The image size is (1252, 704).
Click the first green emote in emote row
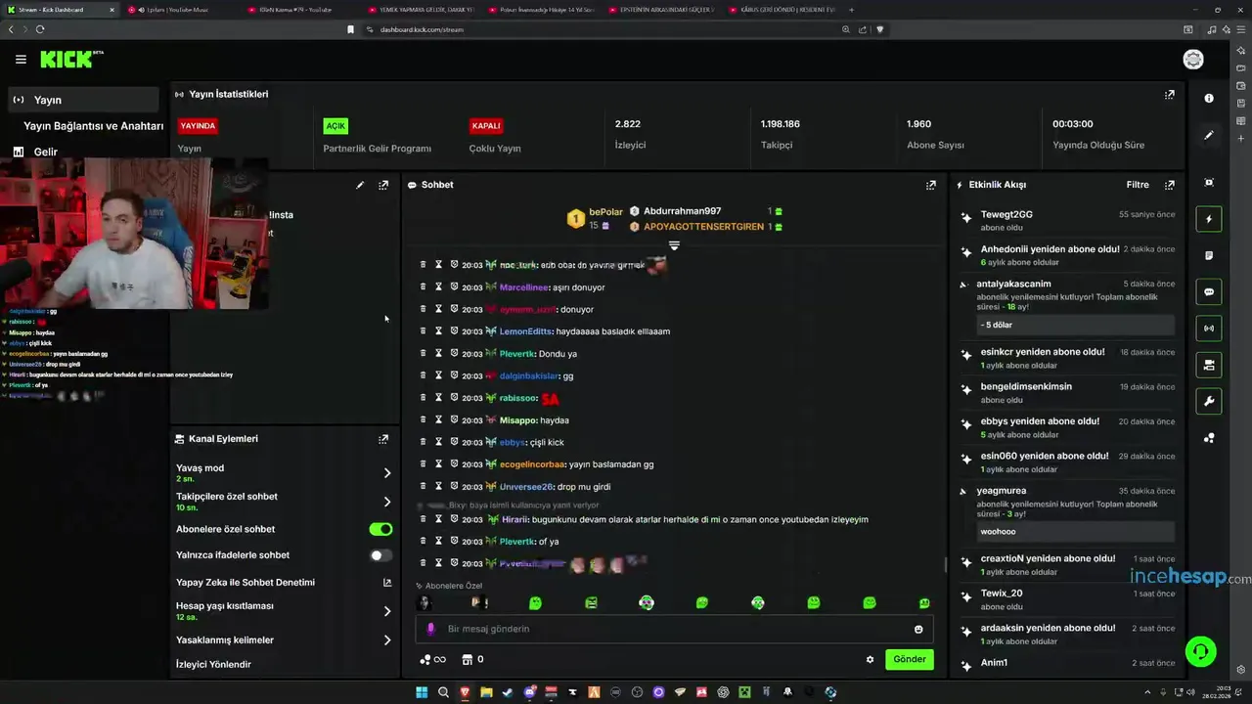pyautogui.click(x=535, y=603)
